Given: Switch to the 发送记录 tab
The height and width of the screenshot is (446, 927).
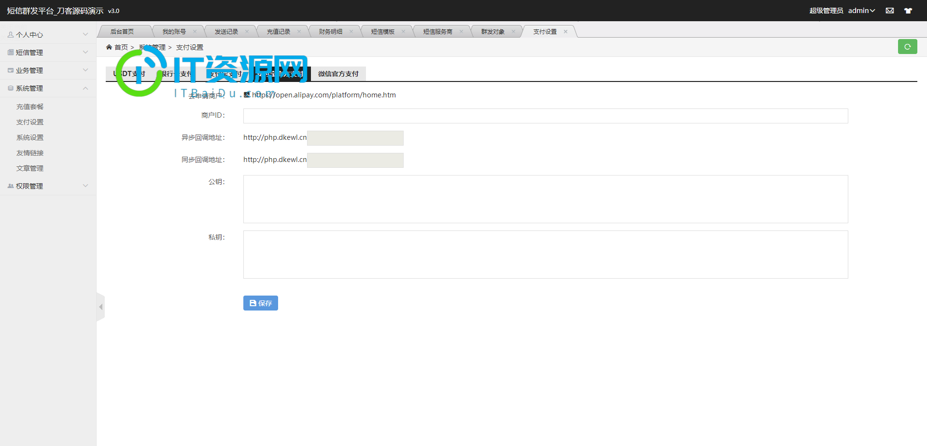Looking at the screenshot, I should point(226,31).
